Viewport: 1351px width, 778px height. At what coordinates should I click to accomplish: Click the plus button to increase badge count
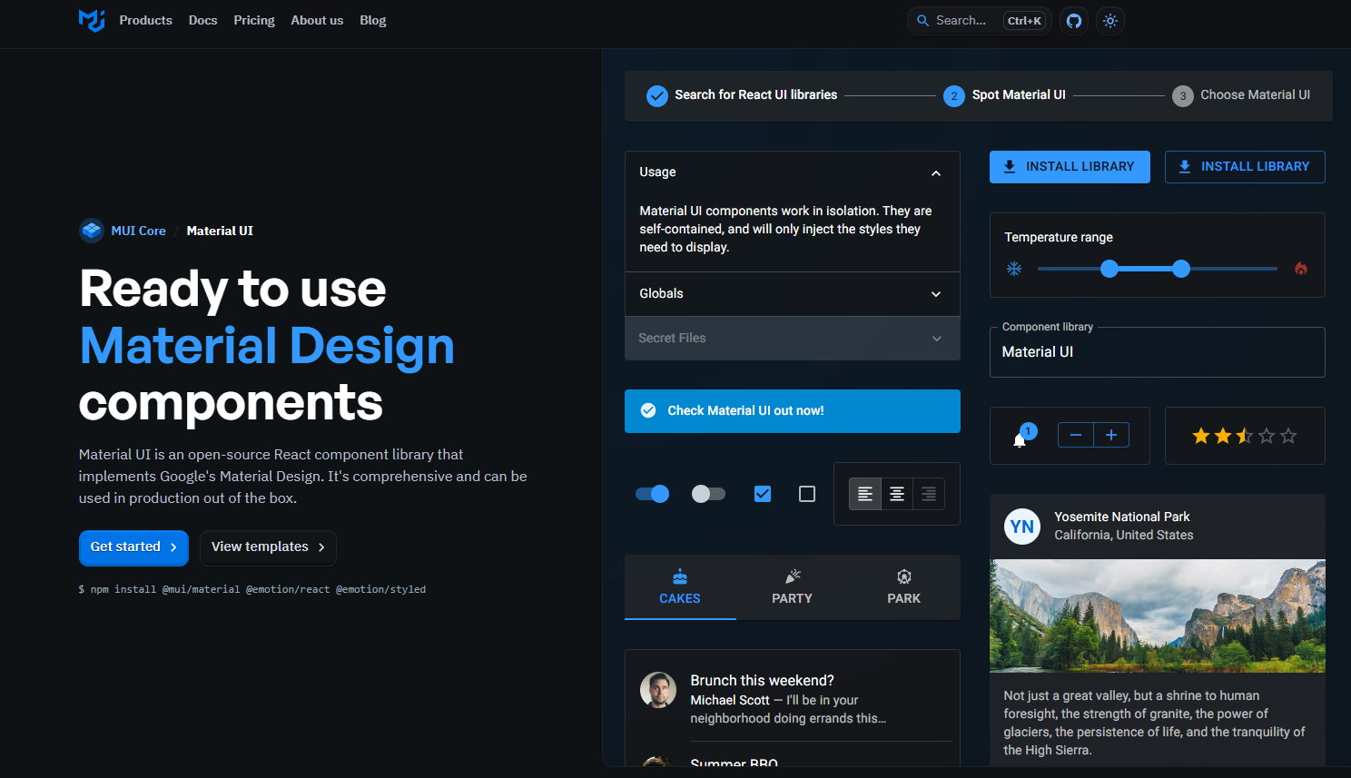pyautogui.click(x=1111, y=435)
